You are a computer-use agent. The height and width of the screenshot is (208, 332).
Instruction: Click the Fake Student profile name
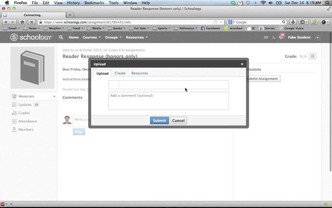point(299,37)
